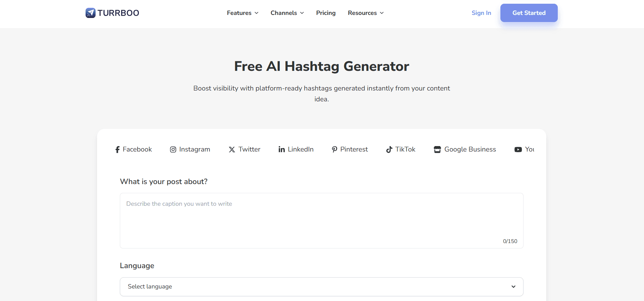Click the 0/150 character counter
Screen dimensions: 644x301
pyautogui.click(x=510, y=241)
